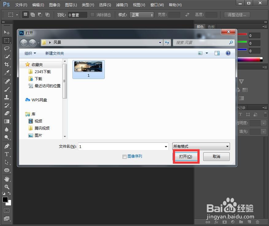Select the Crop tool
Screen dimensions: 269x226
pyautogui.click(x=7, y=64)
